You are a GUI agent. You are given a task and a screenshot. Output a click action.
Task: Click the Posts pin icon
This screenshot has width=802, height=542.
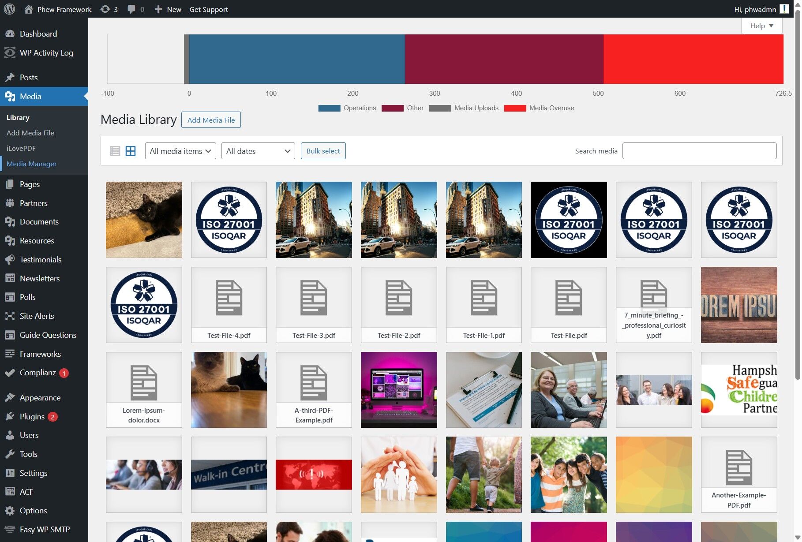[10, 78]
